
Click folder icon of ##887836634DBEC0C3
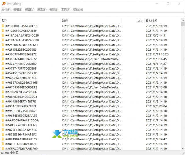tap(3, 97)
